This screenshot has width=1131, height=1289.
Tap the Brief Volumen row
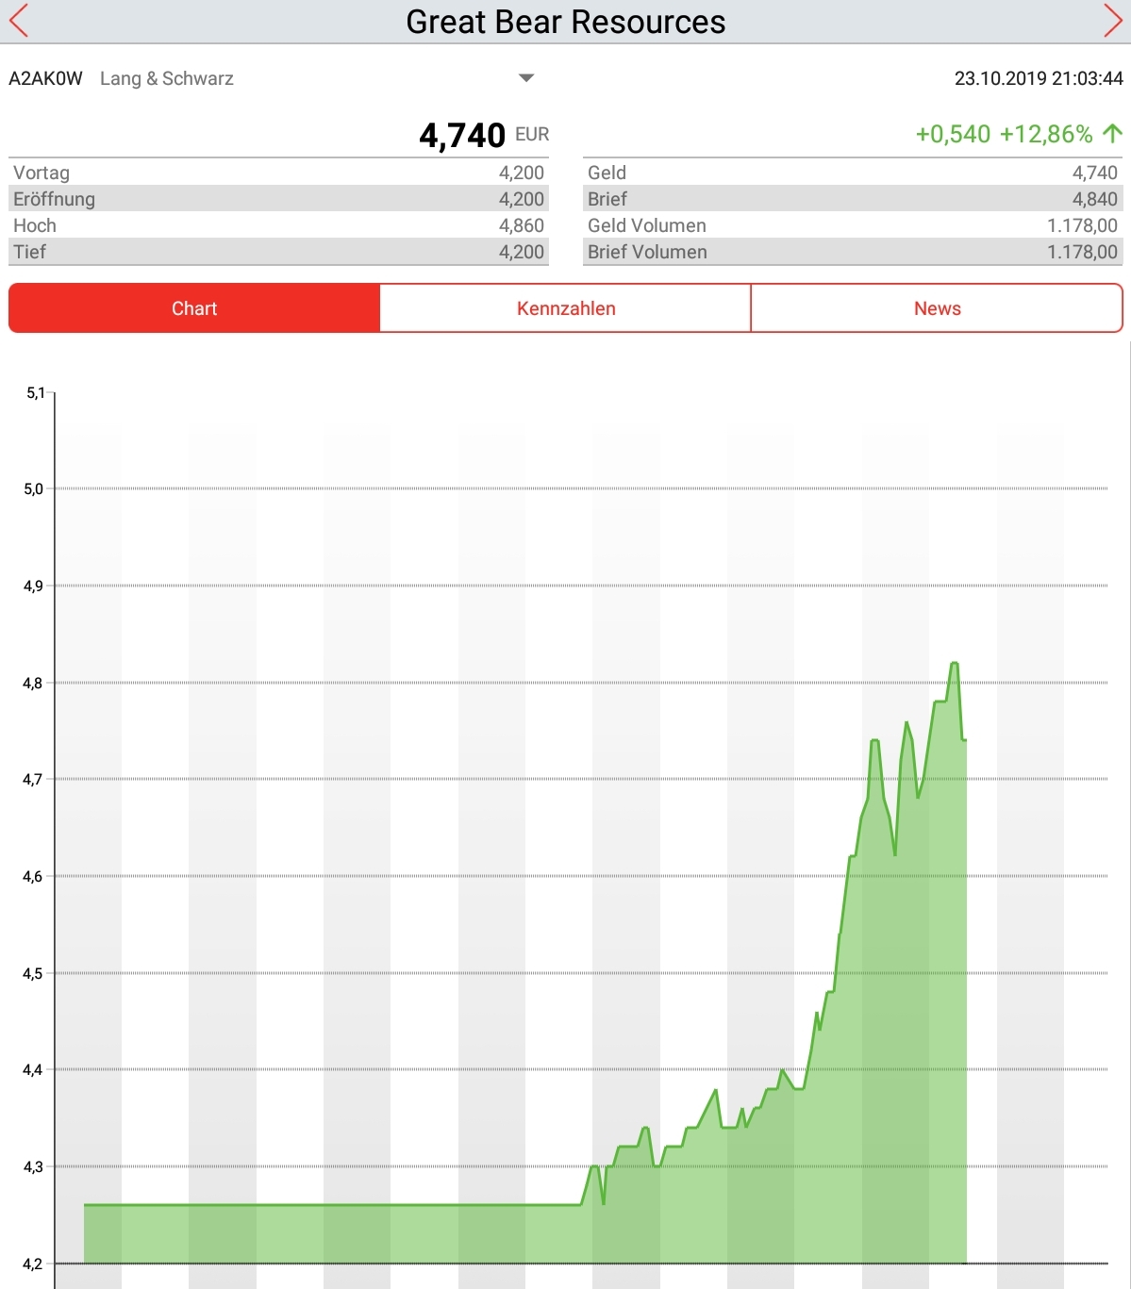tap(852, 252)
